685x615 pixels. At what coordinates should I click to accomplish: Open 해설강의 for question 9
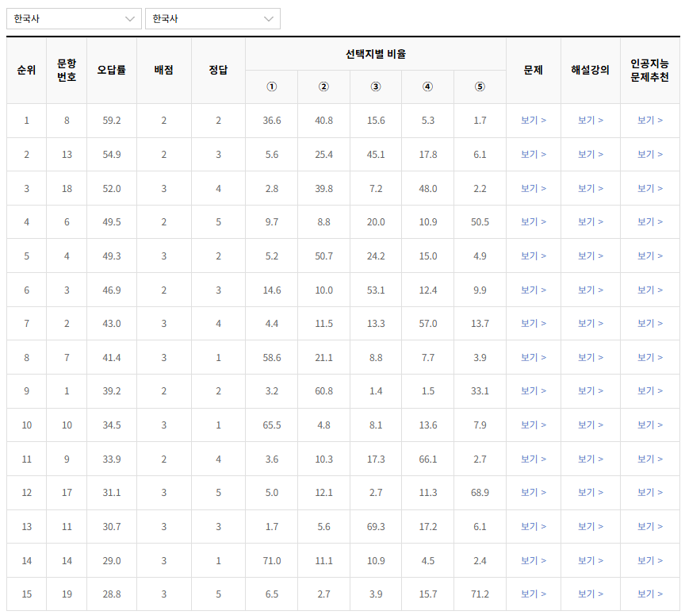[x=591, y=459]
